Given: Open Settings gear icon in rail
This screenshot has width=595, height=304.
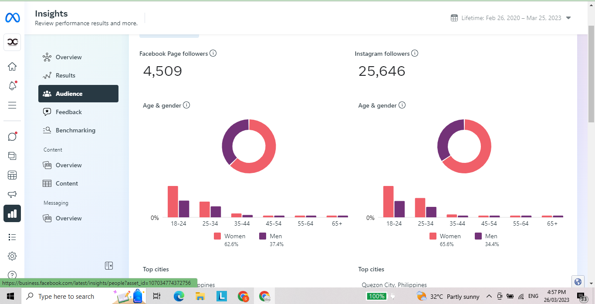Looking at the screenshot, I should (12, 256).
